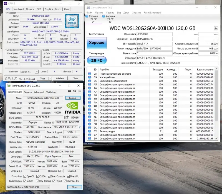This screenshot has width=222, height=194.
Task: Click the next-disk arrow in CrystalDiskInfo
Action: tap(216, 28)
